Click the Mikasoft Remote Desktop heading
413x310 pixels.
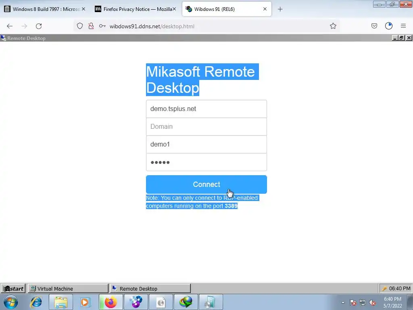point(202,80)
